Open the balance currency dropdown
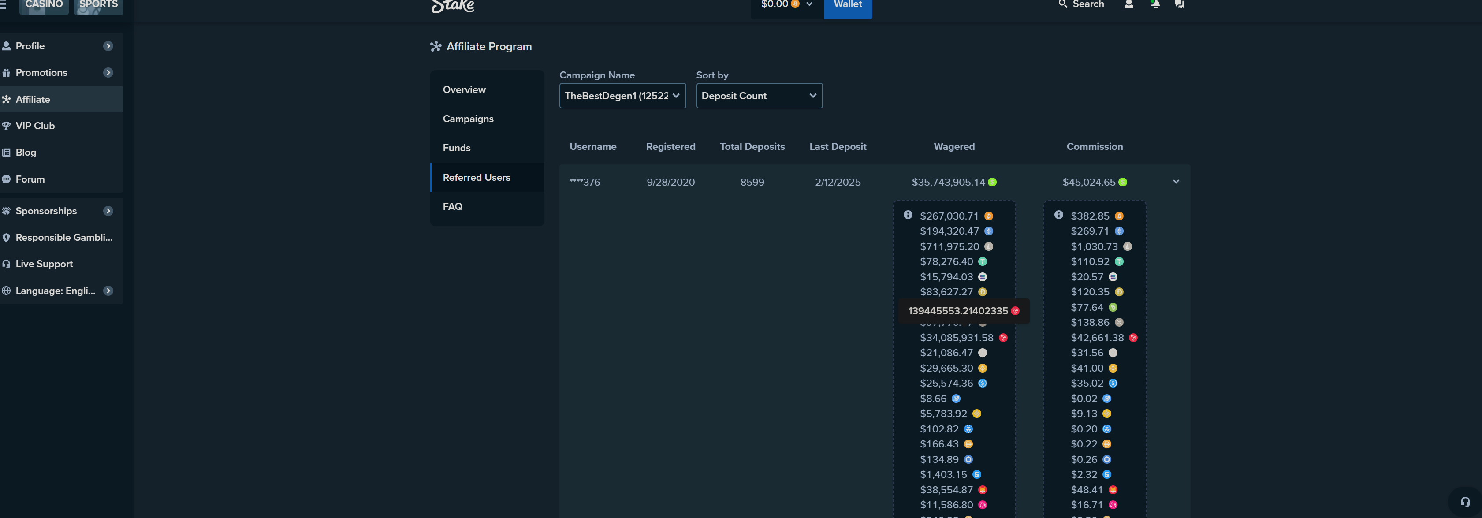This screenshot has width=1482, height=518. click(787, 6)
